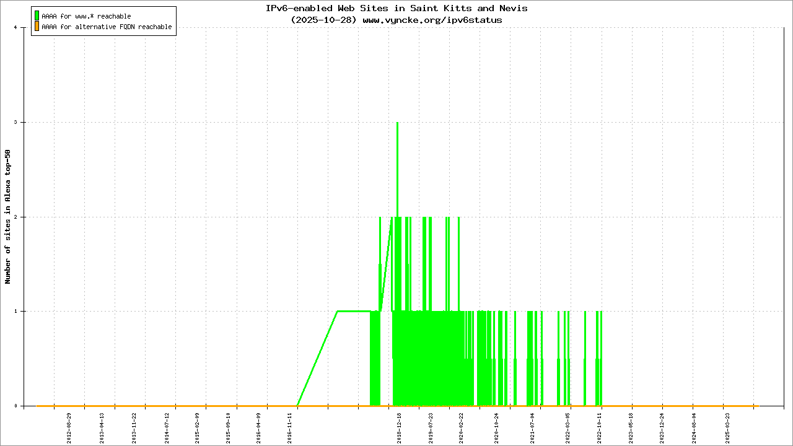Select the 'AAAA for www.* reachable' legend label
The image size is (793, 446).
86,16
